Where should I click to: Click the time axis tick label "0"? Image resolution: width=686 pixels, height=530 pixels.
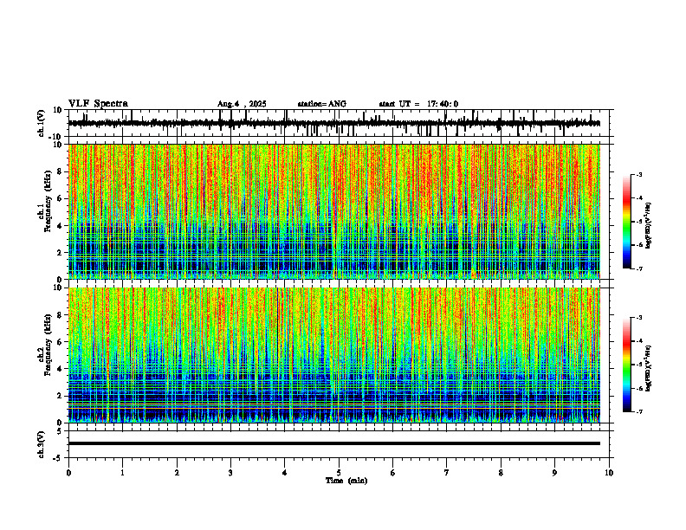pyautogui.click(x=68, y=473)
